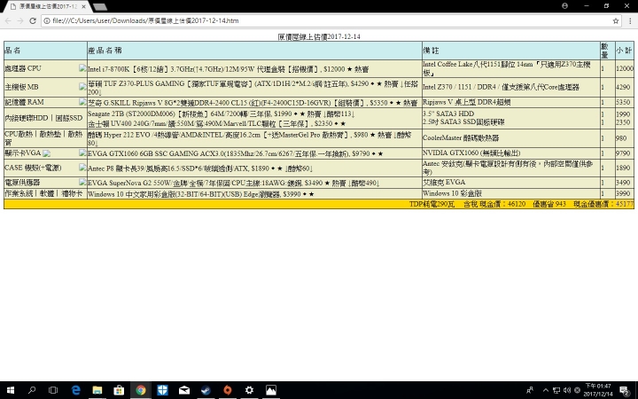Click broken image icon in 處理器 CPU row
Screen dimensions: 638x399
pyautogui.click(x=82, y=68)
